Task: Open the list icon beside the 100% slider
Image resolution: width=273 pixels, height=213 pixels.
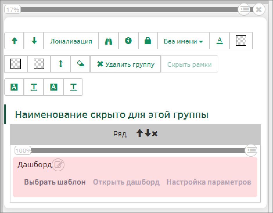Action: click(251, 150)
